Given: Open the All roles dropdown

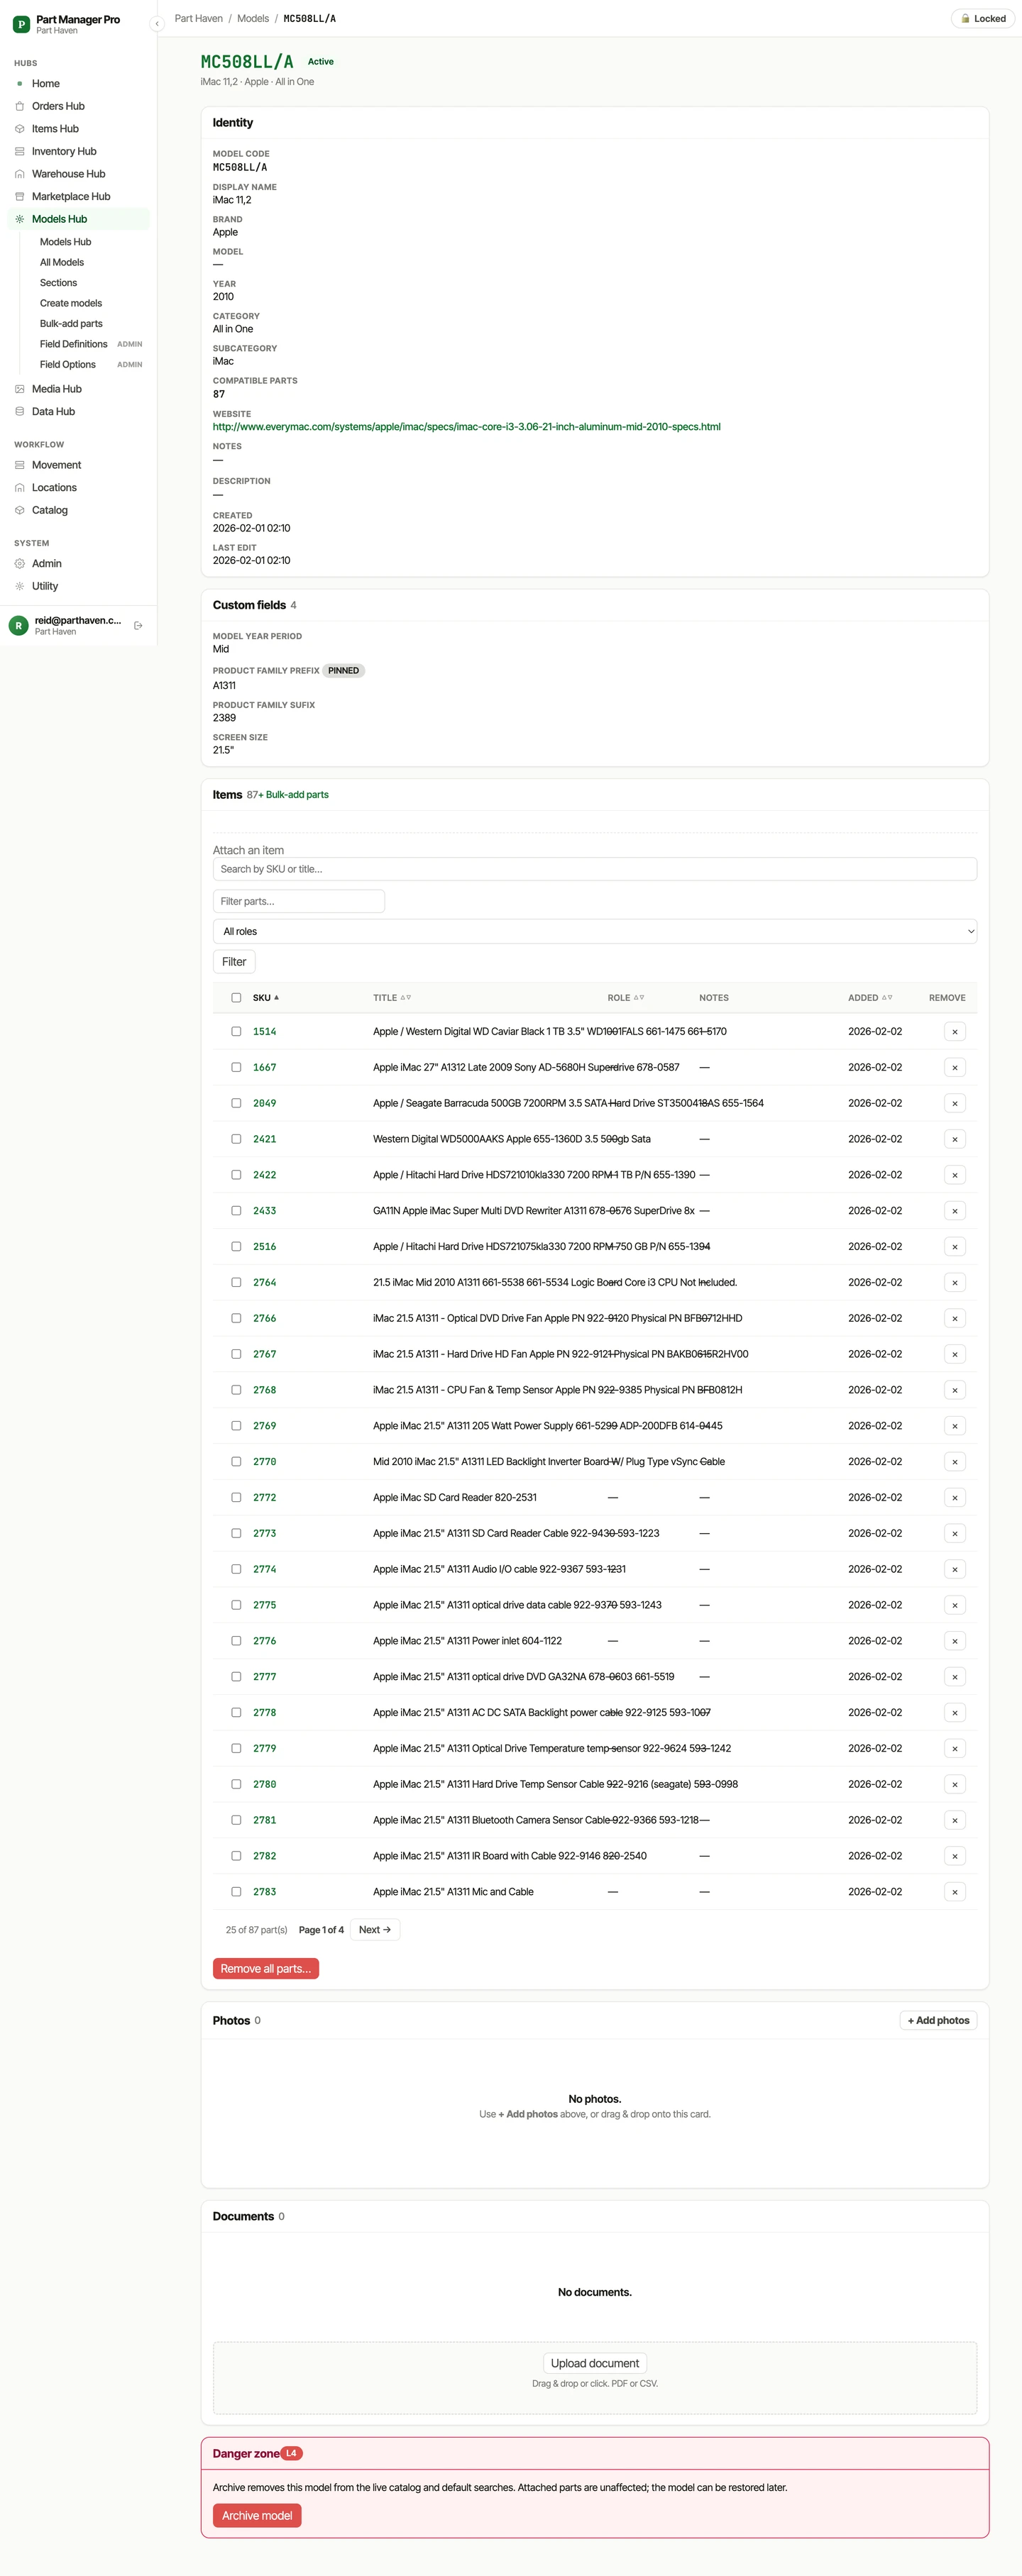Looking at the screenshot, I should [594, 932].
